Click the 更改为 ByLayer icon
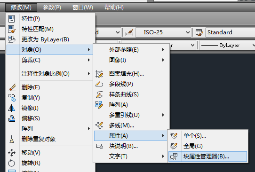This screenshot has width=255, height=172. 12,39
